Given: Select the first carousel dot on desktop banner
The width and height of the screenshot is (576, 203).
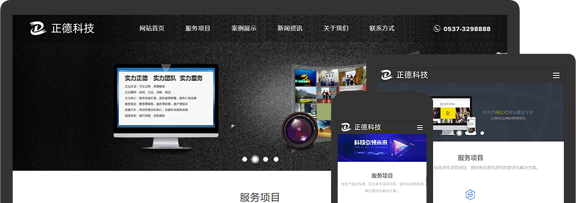Looking at the screenshot, I should pyautogui.click(x=244, y=160).
